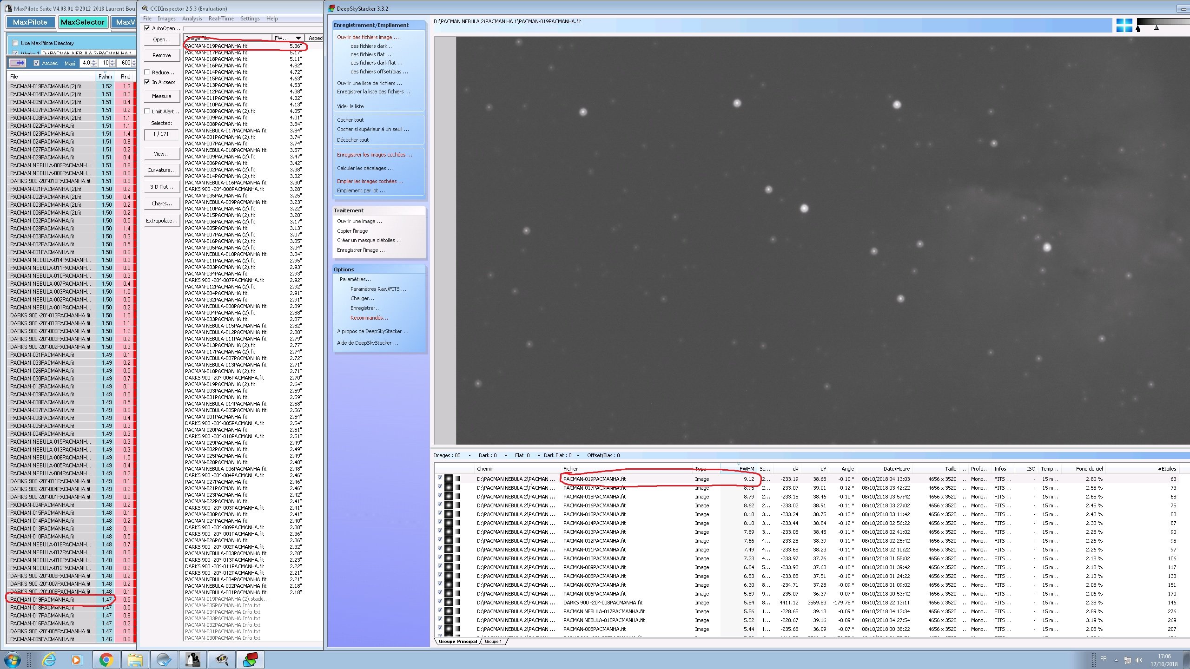Screen dimensions: 1190x669
Task: Click the blue arrow transfer icon in MaxSelector
Action: pyautogui.click(x=18, y=63)
